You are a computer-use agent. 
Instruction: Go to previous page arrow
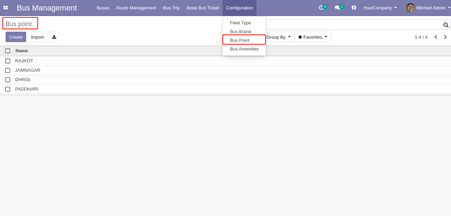click(436, 37)
